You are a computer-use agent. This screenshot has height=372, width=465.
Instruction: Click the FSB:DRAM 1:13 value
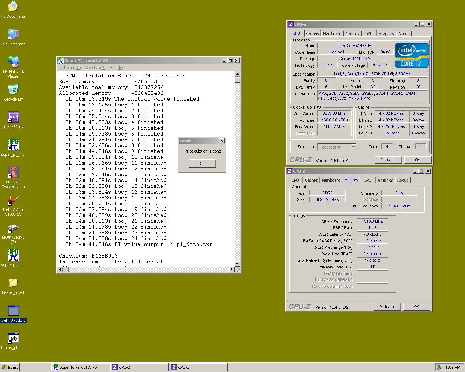pyautogui.click(x=372, y=228)
